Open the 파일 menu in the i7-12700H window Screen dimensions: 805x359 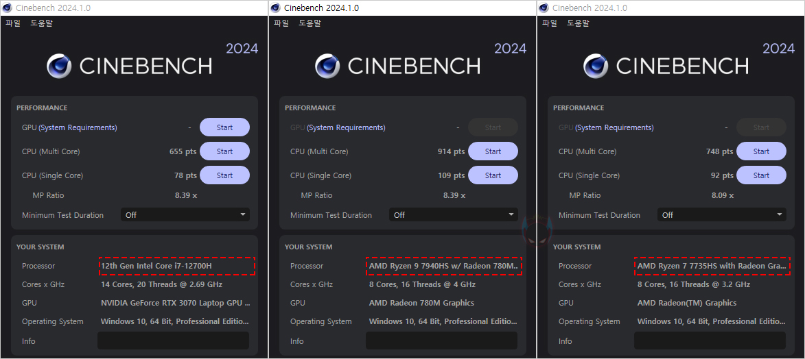(13, 23)
